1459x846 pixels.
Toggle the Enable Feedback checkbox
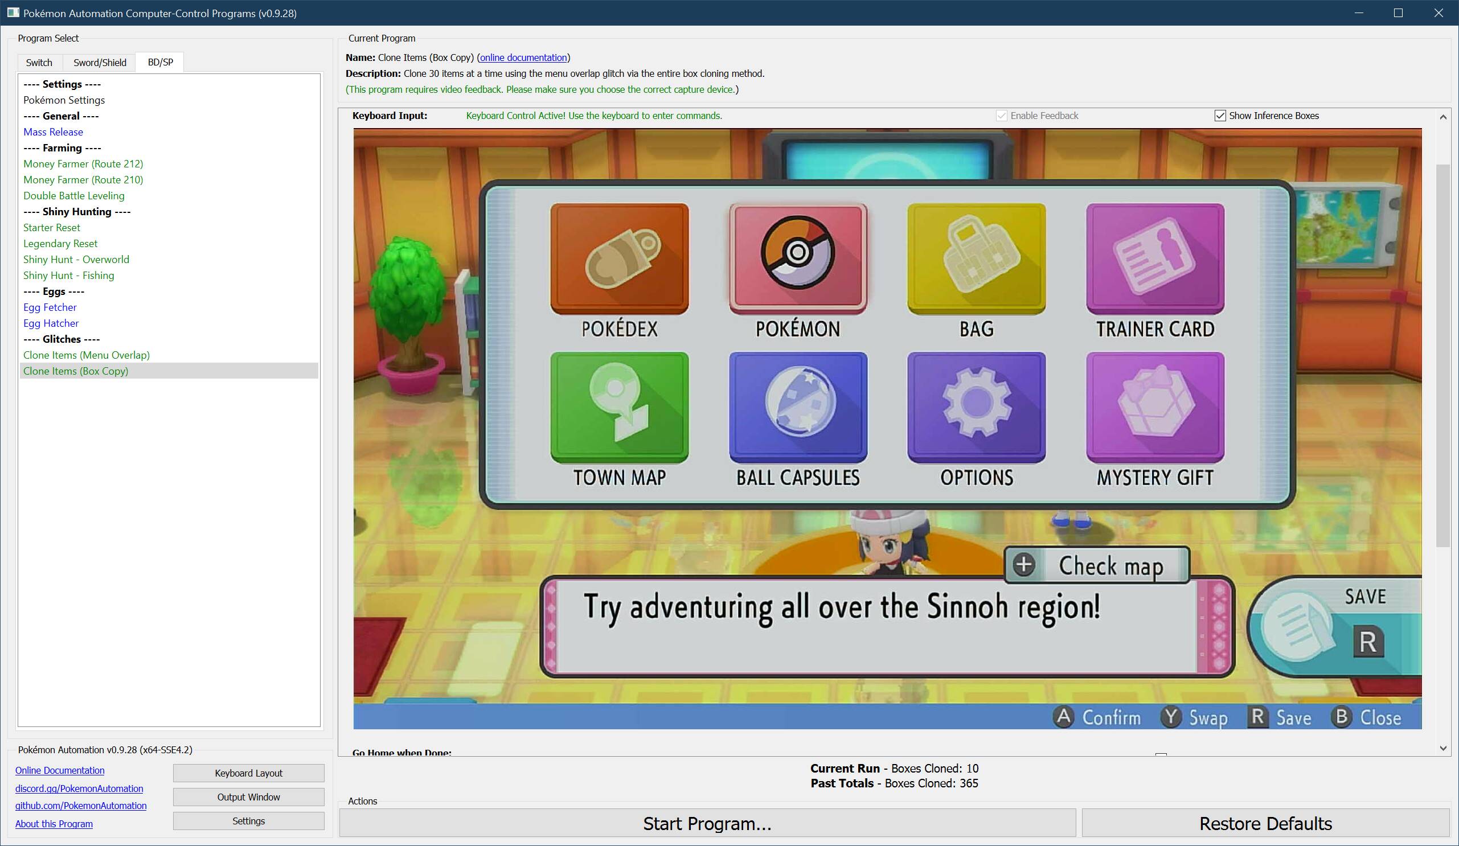(1001, 116)
